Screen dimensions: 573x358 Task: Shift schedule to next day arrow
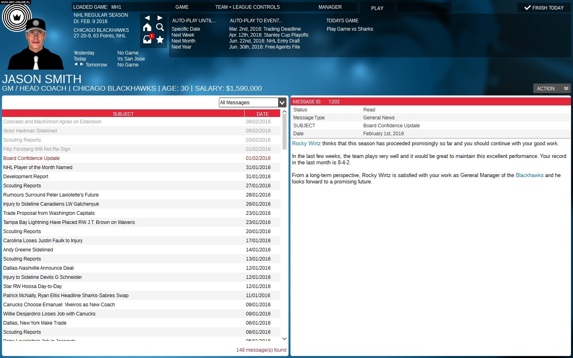click(x=82, y=64)
